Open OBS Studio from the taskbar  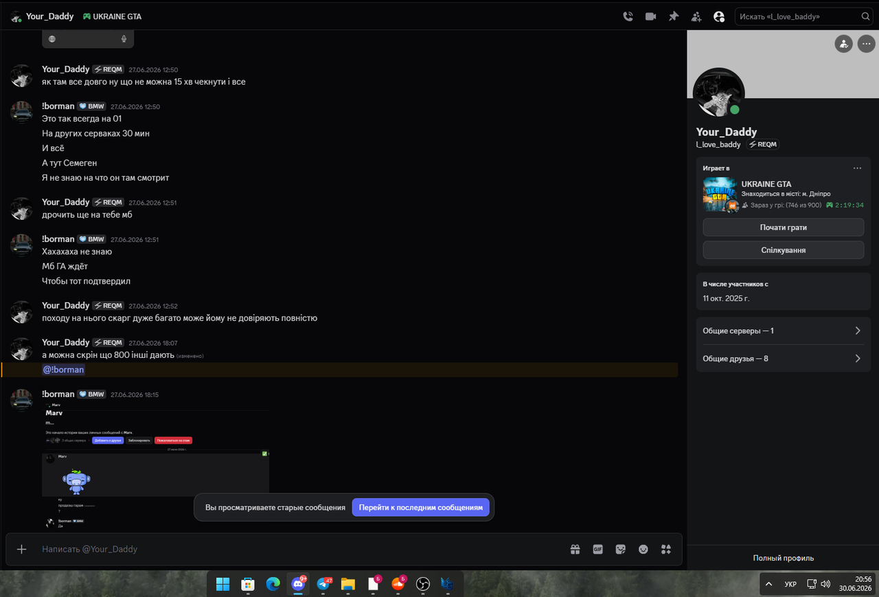click(424, 584)
